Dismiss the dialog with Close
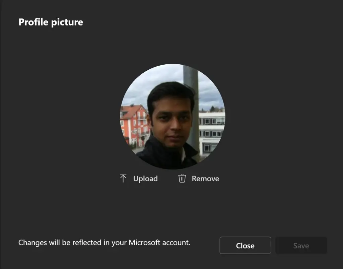 (245, 245)
